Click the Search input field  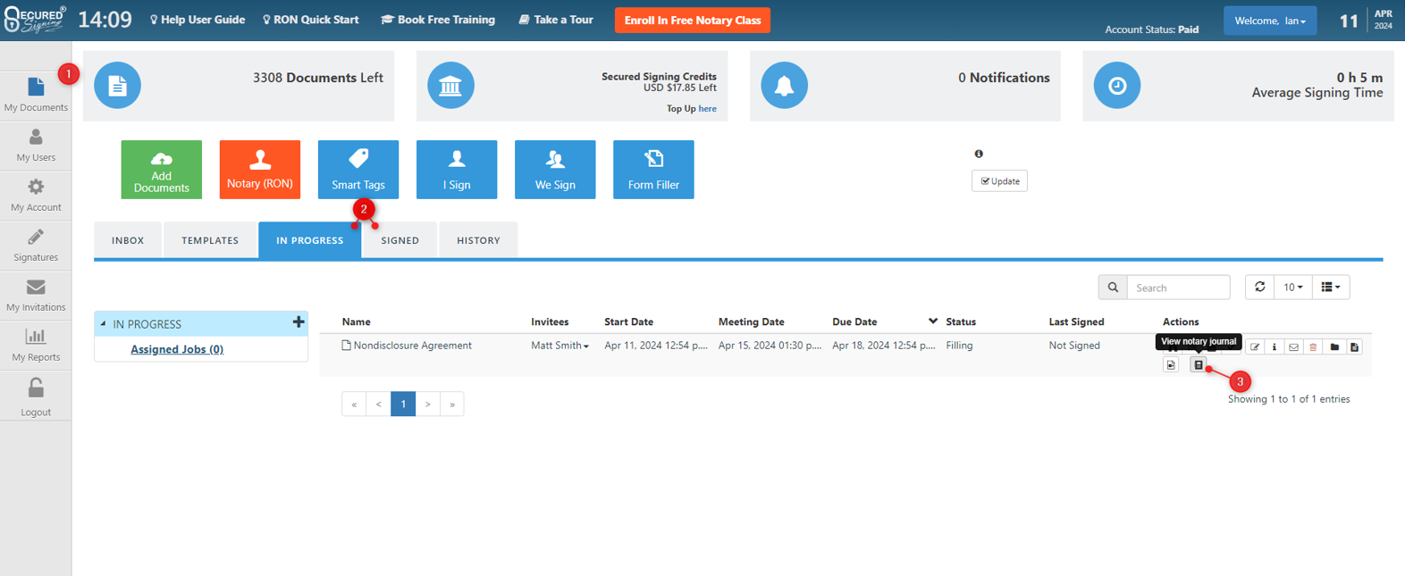click(x=1178, y=288)
